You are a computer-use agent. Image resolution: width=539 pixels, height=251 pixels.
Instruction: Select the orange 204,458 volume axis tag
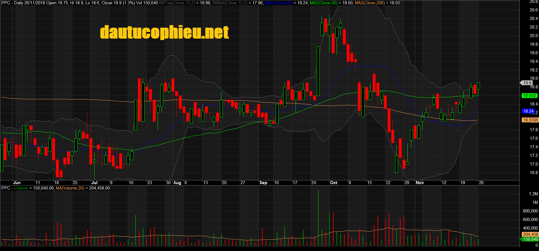(530, 234)
